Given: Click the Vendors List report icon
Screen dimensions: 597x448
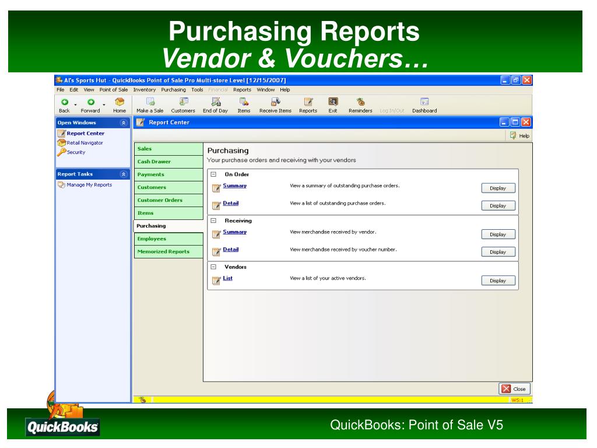Looking at the screenshot, I should point(216,281).
